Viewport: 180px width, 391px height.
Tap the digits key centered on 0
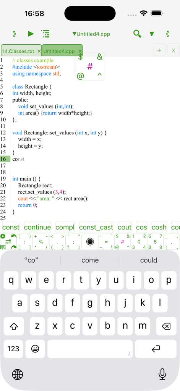click(139, 242)
